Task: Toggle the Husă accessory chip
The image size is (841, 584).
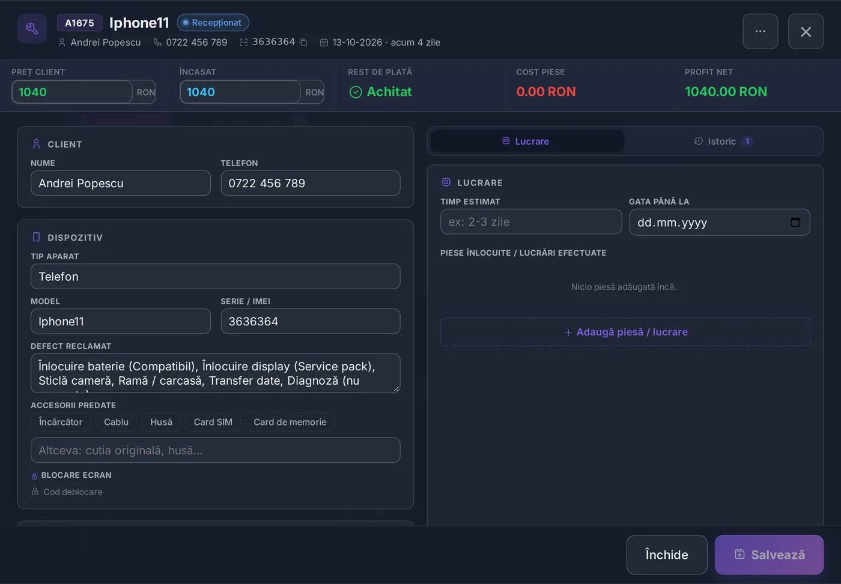Action: tap(161, 422)
